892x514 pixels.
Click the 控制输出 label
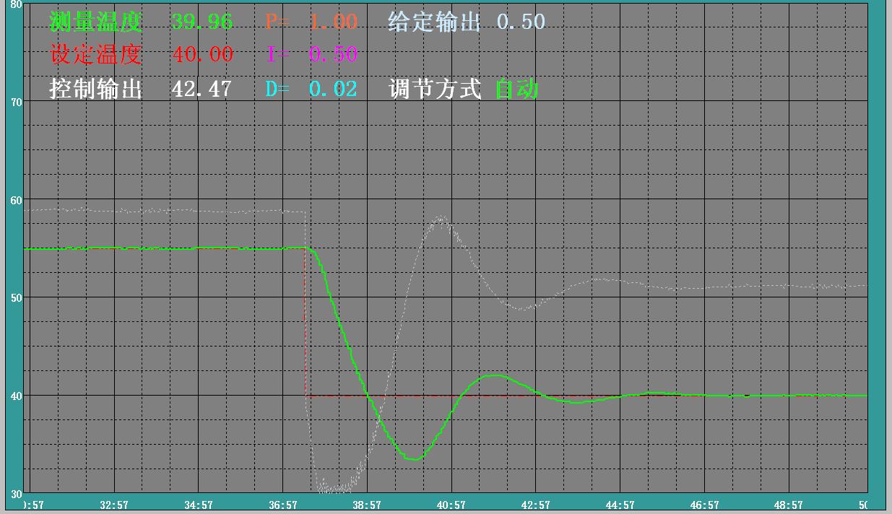96,89
